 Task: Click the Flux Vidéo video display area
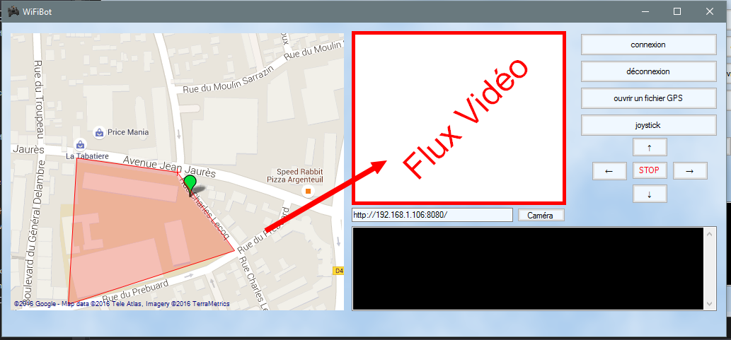click(x=459, y=118)
